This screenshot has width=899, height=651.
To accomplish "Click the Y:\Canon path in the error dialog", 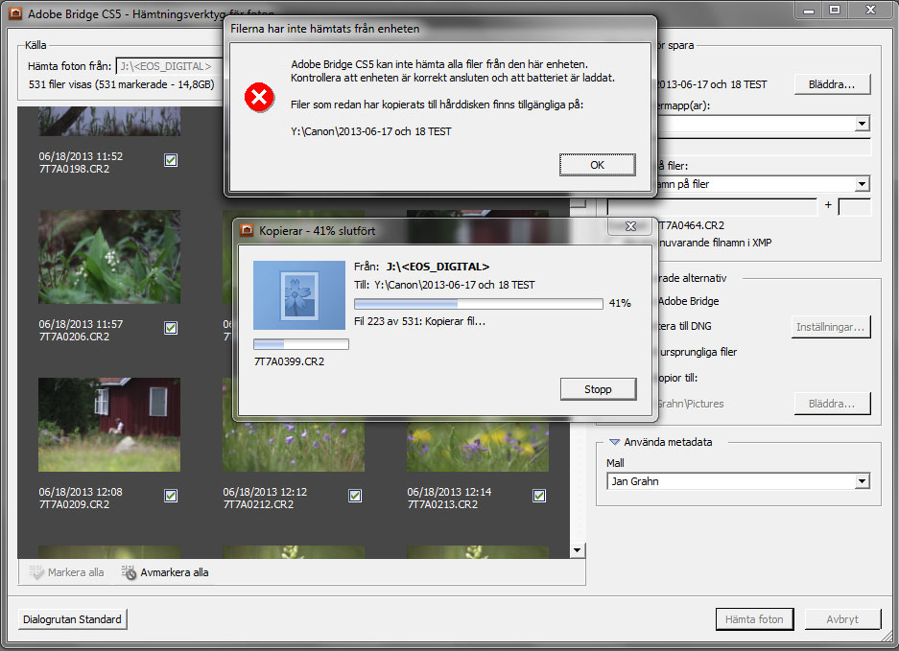I will click(371, 131).
